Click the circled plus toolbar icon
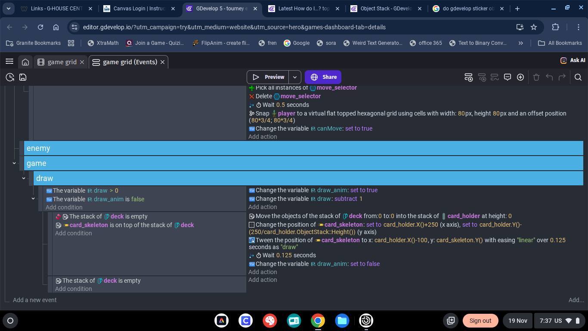The width and height of the screenshot is (588, 331). 520,77
